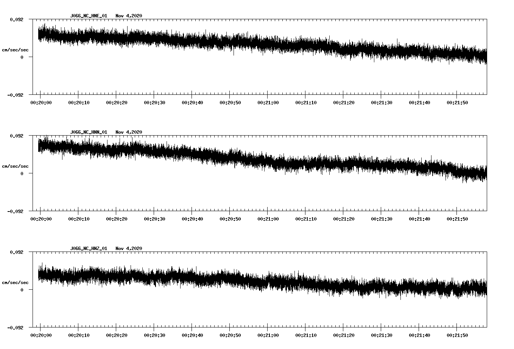514x349 pixels.
Task: Click the 00:20:30 tick label on the middle axis
Action: click(x=155, y=218)
